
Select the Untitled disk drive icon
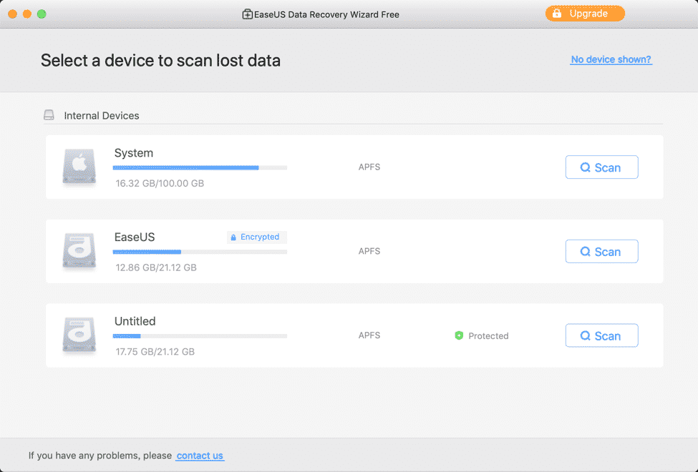pos(79,335)
